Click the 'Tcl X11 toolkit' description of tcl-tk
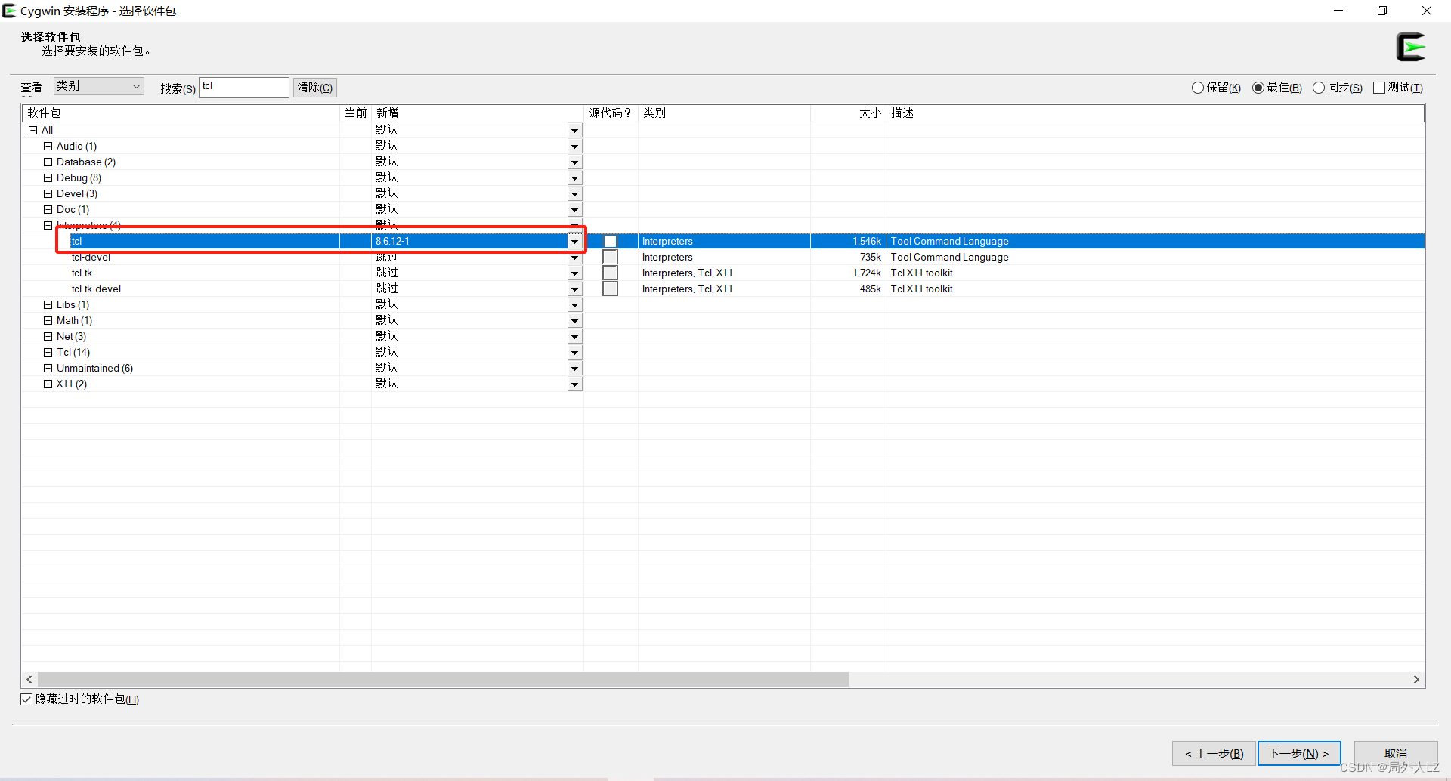This screenshot has height=781, width=1451. point(921,273)
